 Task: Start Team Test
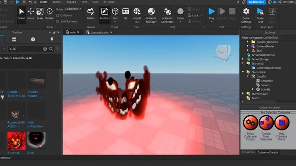tap(260, 15)
